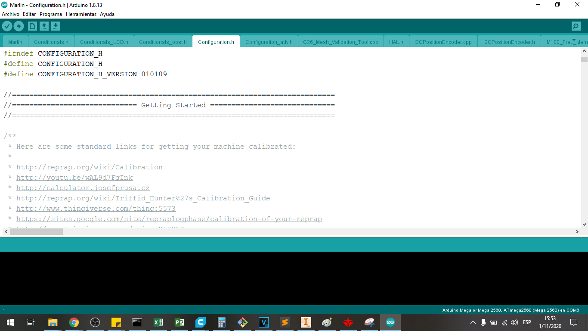
Task: Open the Paint palette taskbar icon
Action: point(327,322)
